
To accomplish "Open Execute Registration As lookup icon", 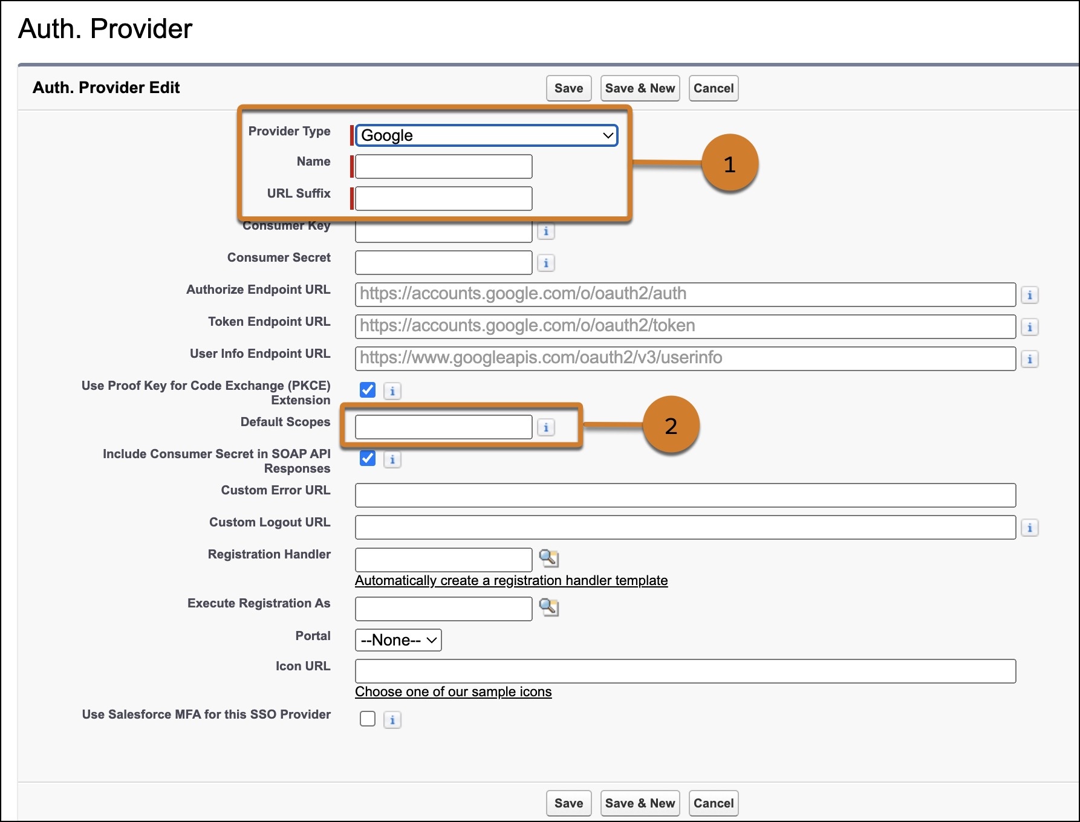I will pos(548,607).
